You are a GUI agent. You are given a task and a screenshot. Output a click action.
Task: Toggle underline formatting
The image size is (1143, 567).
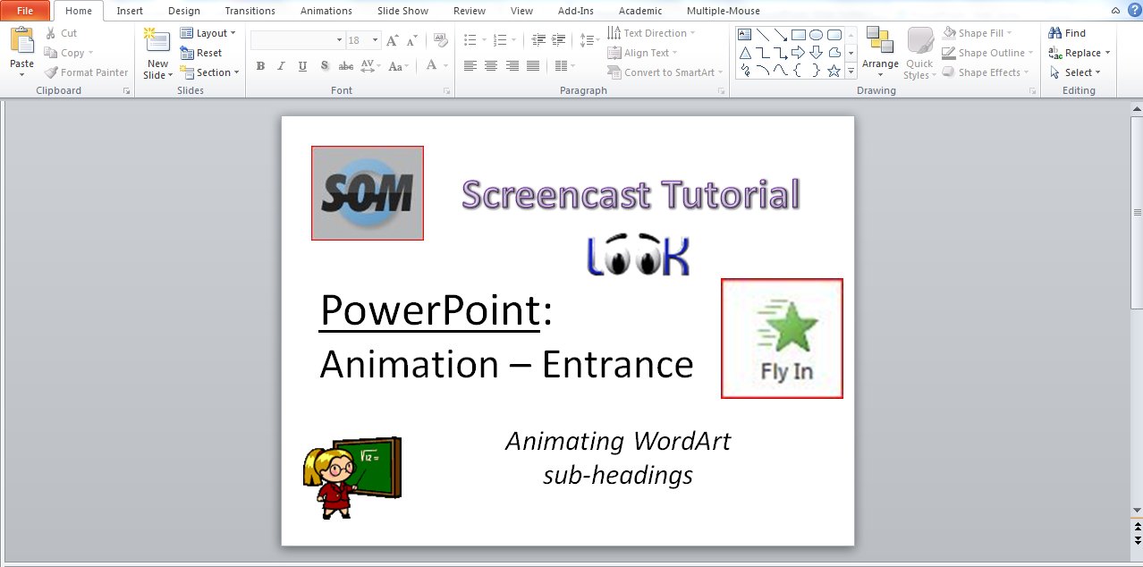303,66
